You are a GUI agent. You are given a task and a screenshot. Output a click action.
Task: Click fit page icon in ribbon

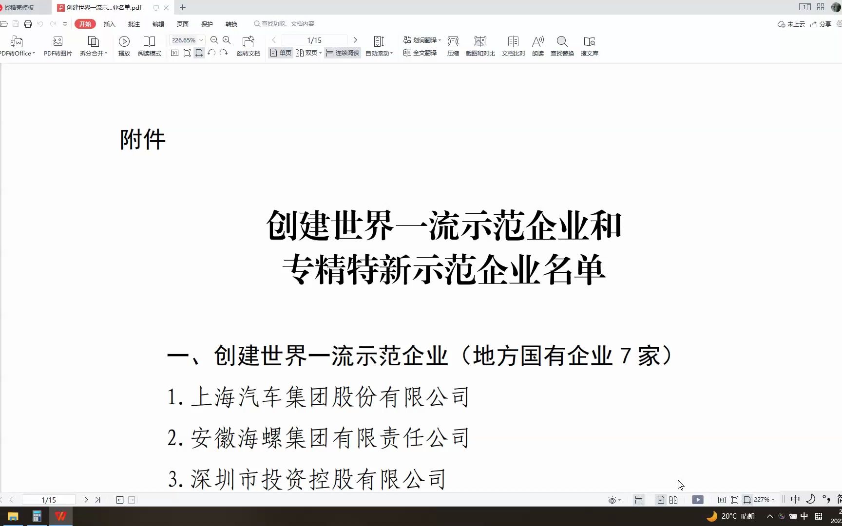[187, 53]
